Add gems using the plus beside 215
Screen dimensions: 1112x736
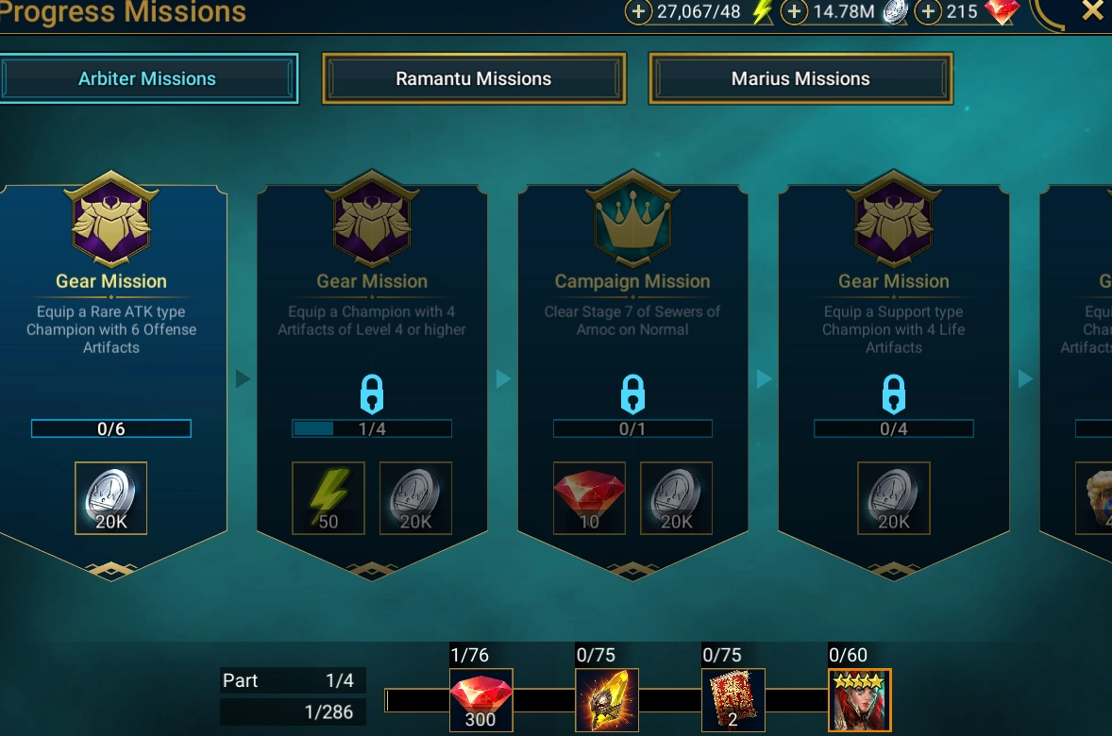928,11
